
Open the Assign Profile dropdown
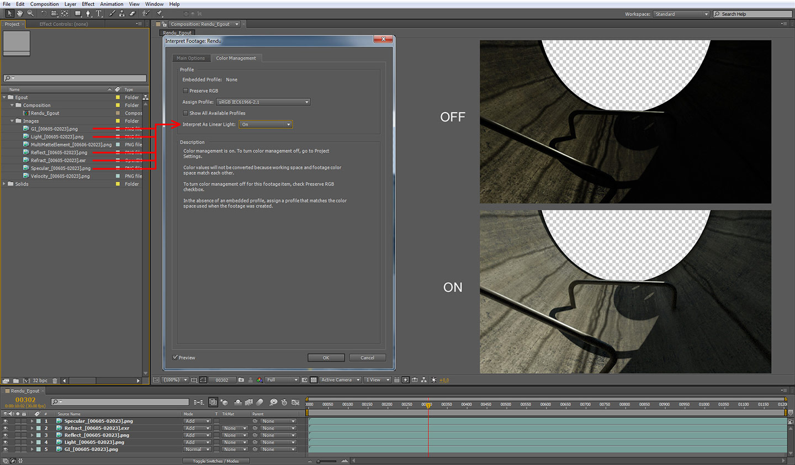click(263, 102)
